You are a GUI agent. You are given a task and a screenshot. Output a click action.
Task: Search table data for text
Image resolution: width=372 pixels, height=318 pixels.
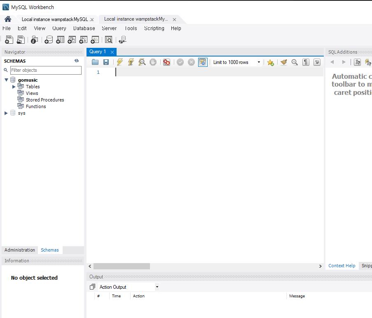pyautogui.click(x=109, y=40)
